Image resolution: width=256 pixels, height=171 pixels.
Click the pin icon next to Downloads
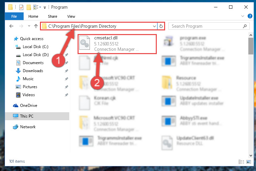(67, 71)
